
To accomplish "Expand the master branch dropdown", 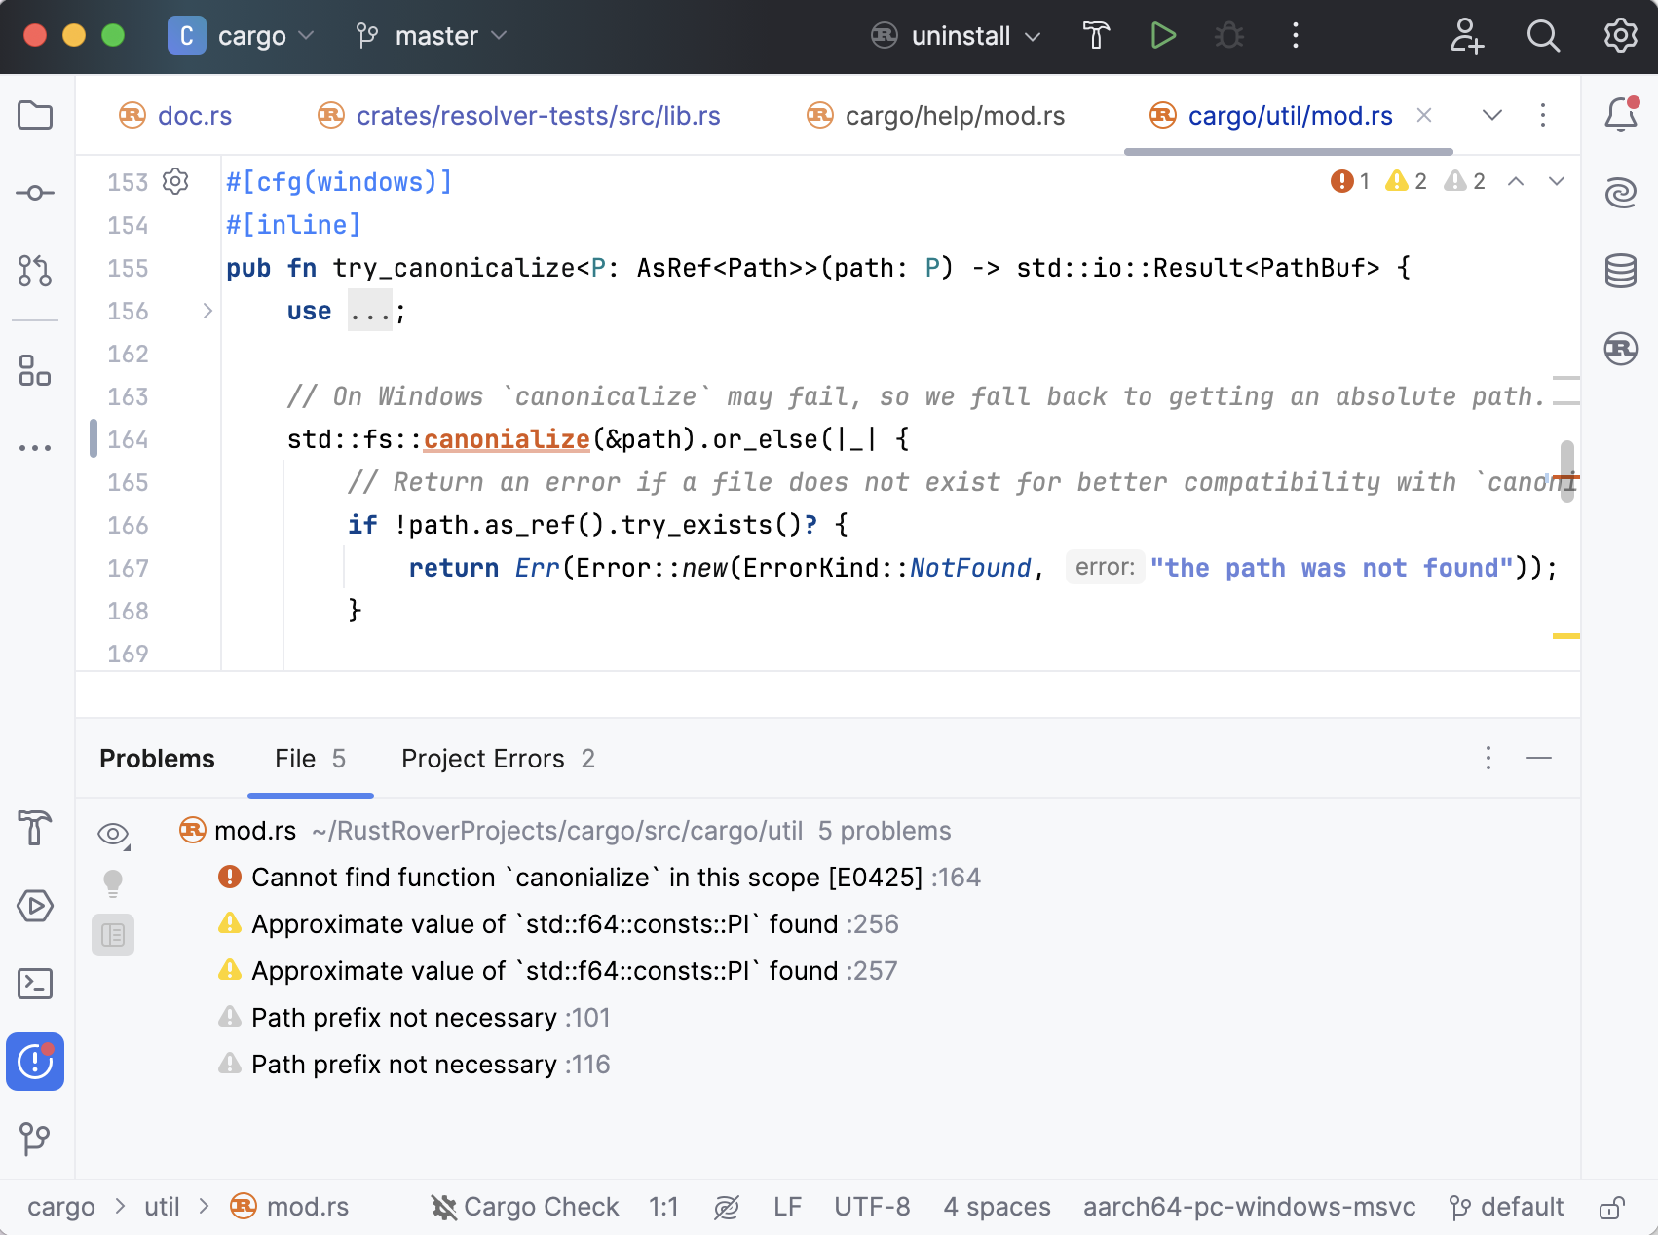I will coord(432,36).
